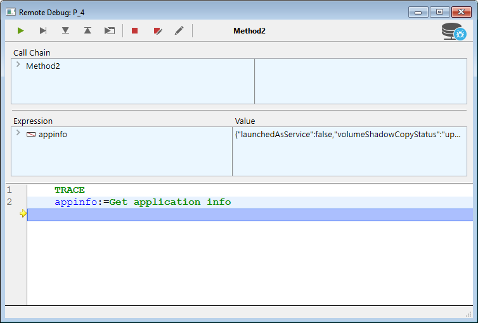Click the remote server debugger database icon

coord(454,31)
